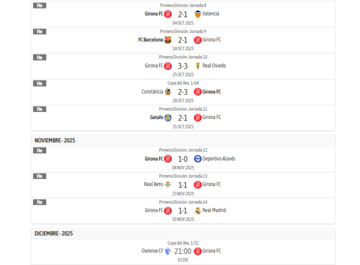Click the Real Madrid crest icon
This screenshot has height=265, width=360.
(198, 210)
